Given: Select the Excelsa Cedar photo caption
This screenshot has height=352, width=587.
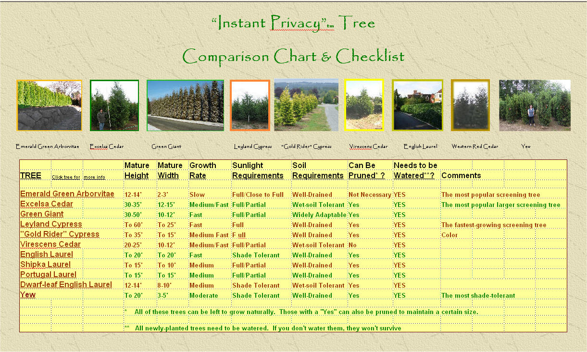Looking at the screenshot, I should click(x=107, y=146).
